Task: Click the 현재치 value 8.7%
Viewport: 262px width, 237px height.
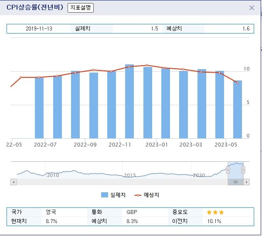Action: pyautogui.click(x=51, y=221)
